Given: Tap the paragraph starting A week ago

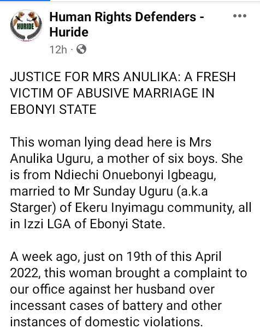Looking at the screenshot, I should pos(128,289).
